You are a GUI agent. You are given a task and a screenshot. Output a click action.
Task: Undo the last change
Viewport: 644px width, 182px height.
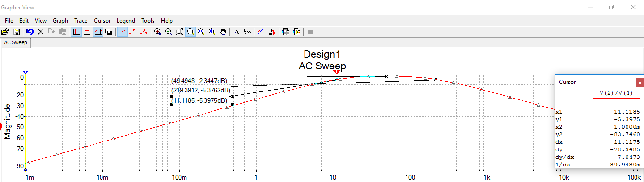point(30,32)
